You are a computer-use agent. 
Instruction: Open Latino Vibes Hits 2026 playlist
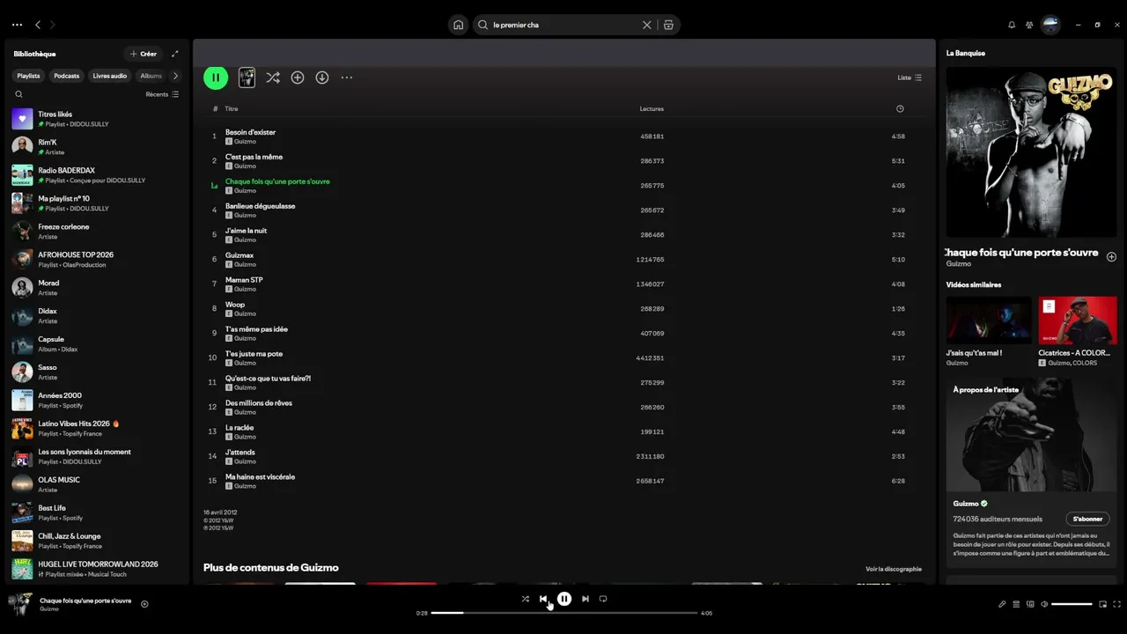pos(97,429)
